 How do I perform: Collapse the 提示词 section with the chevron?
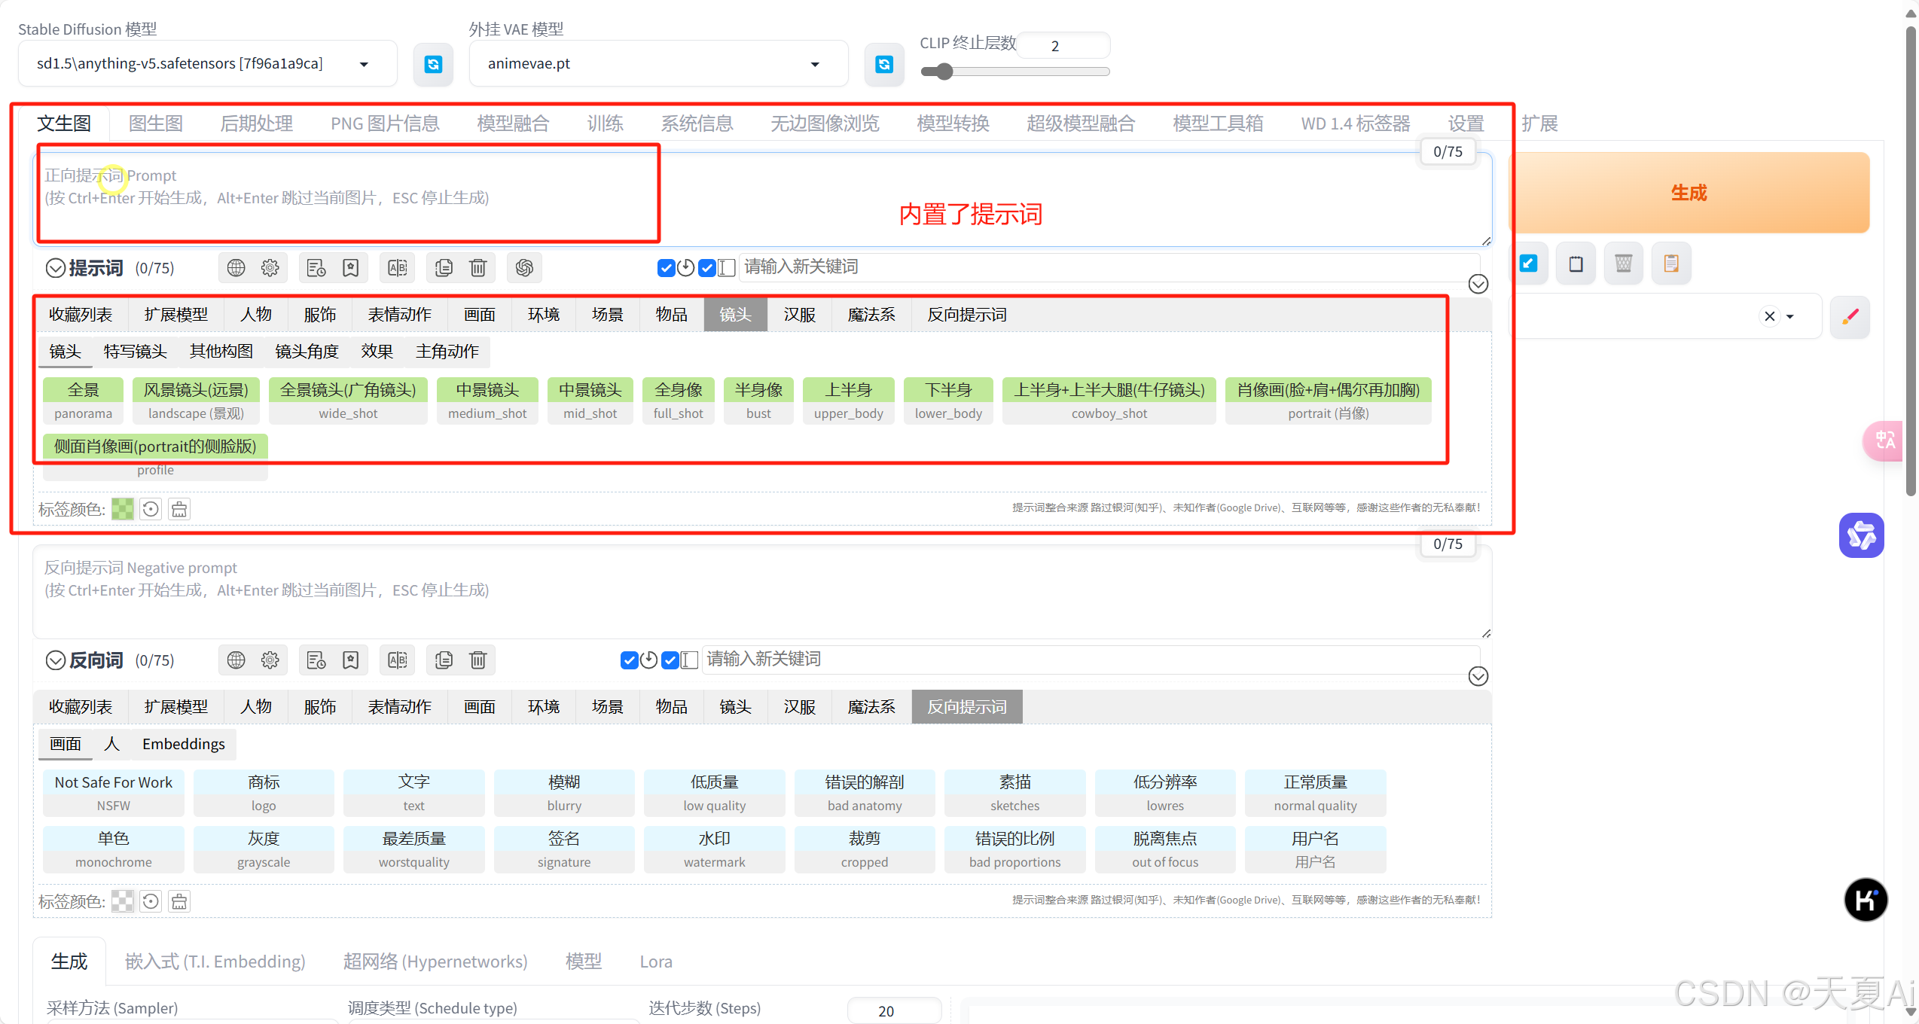coord(55,268)
